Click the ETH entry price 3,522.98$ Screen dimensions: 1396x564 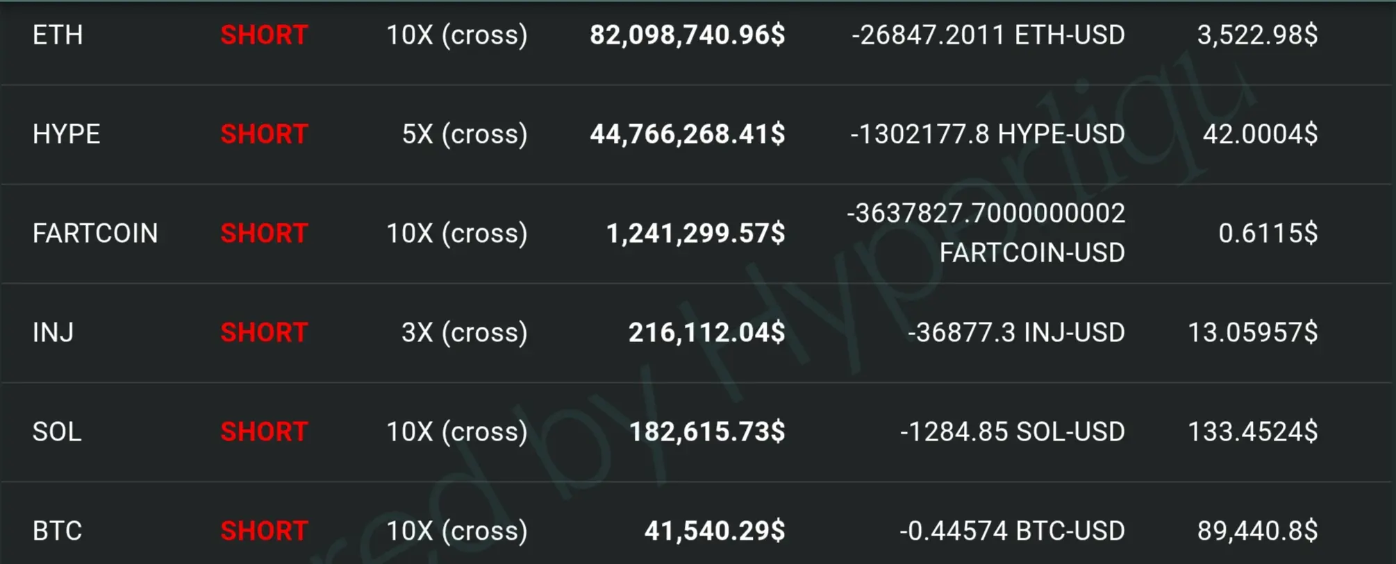[1257, 35]
